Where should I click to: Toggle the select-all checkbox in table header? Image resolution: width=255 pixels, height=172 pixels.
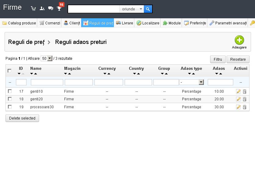click(10, 71)
